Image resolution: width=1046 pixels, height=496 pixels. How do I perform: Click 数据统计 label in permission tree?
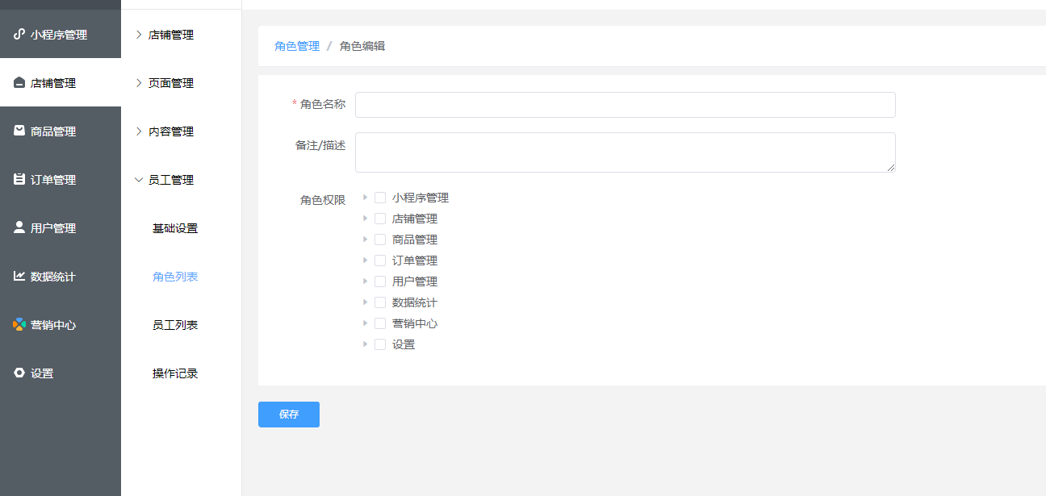click(x=415, y=302)
